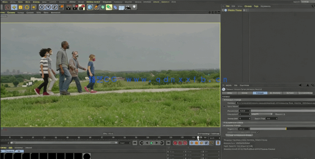Viewport: 315px width, 159px height.
Task: Toggle Autokeying red button
Action: tap(180, 143)
